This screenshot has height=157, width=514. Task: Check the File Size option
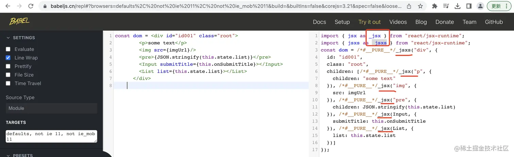click(8, 75)
